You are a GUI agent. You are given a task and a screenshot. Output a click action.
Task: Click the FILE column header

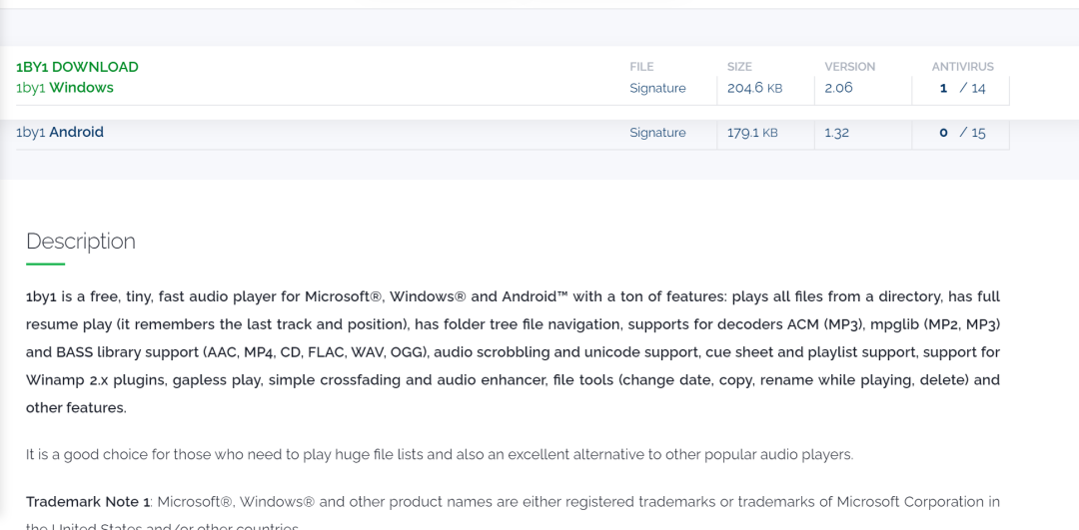click(641, 67)
